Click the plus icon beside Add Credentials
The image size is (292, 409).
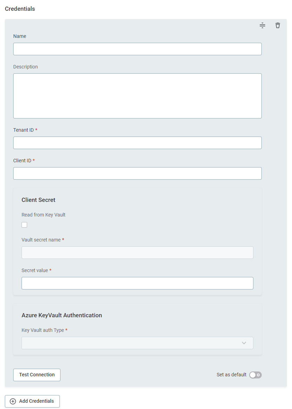click(x=13, y=401)
